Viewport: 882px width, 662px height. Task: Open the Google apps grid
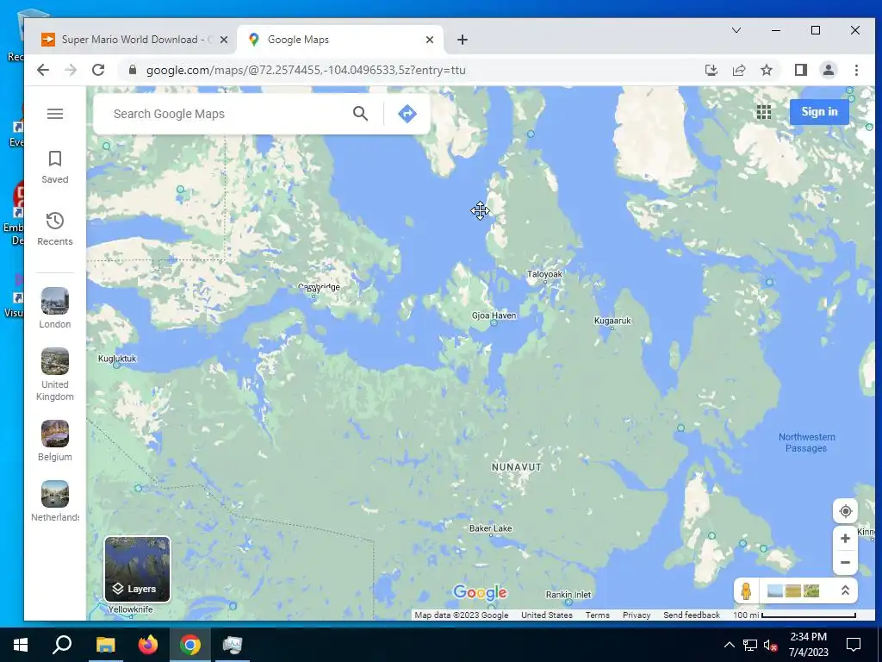764,112
